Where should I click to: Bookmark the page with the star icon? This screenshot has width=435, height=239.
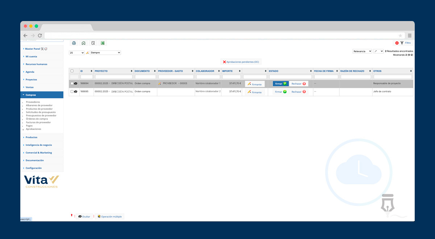point(400,36)
